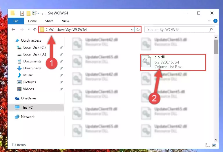Click pin icon next to Documents
The height and width of the screenshot is (152, 223).
point(61,61)
